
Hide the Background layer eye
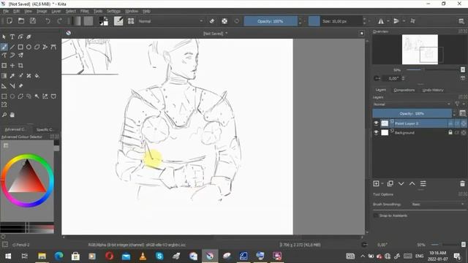coord(377,132)
